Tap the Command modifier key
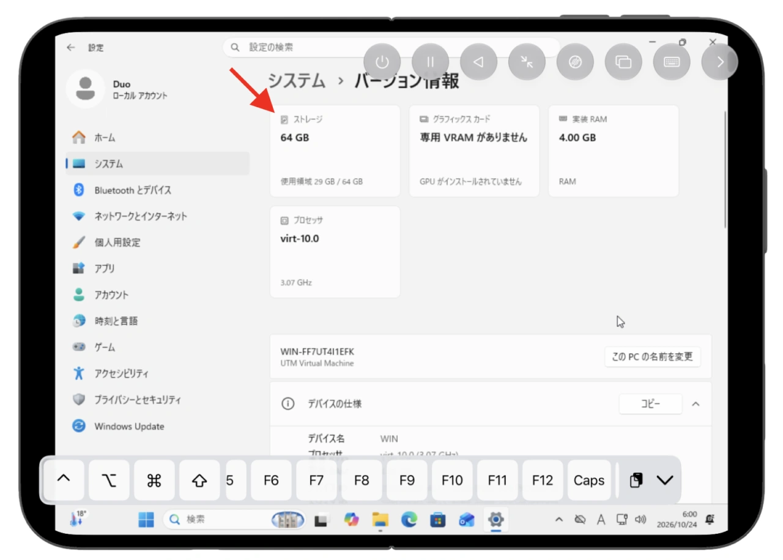The height and width of the screenshot is (560, 783). coord(154,480)
